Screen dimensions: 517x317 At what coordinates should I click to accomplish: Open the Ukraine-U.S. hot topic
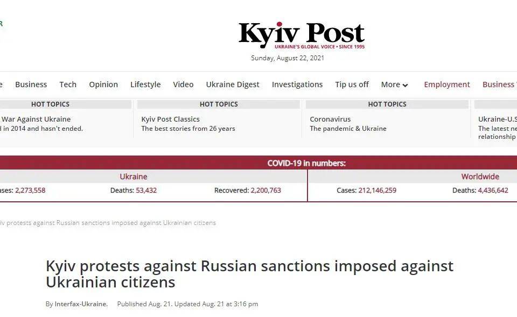click(497, 119)
